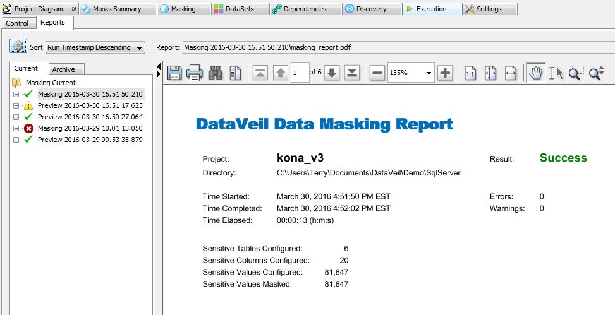Select the text selection cursor tool

(556, 73)
